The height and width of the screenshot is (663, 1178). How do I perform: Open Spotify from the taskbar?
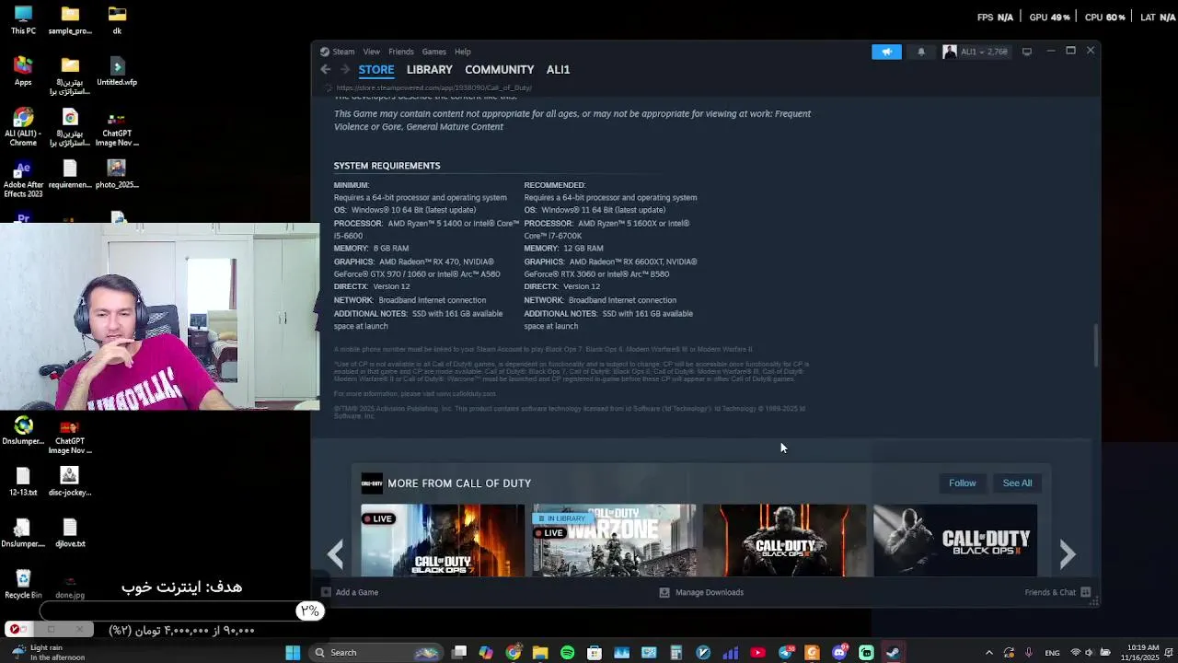point(567,653)
